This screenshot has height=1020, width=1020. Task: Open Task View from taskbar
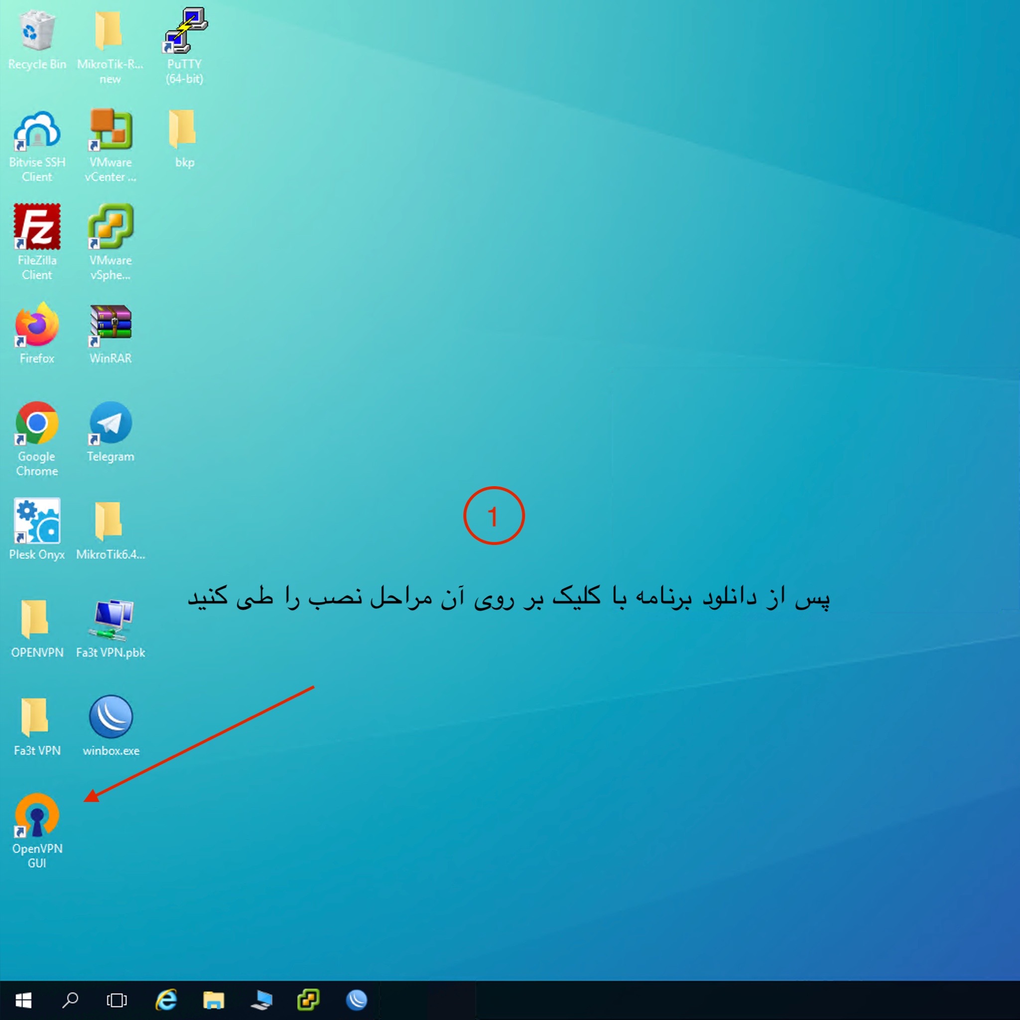(x=117, y=1000)
